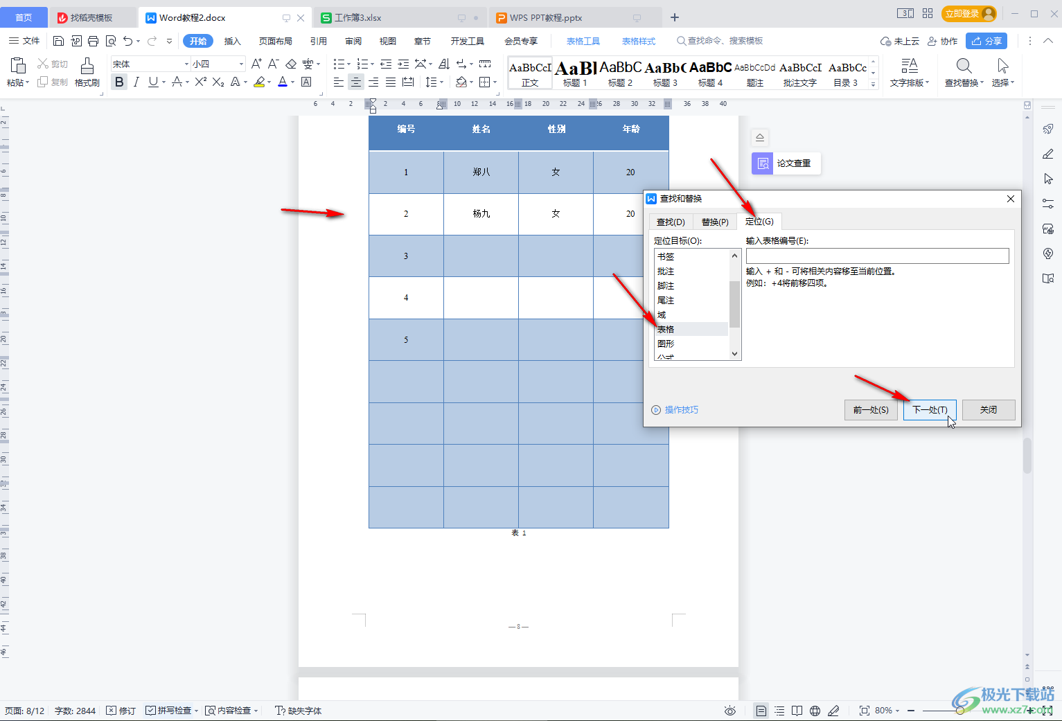Click the 论文查重 paper check button

[786, 163]
